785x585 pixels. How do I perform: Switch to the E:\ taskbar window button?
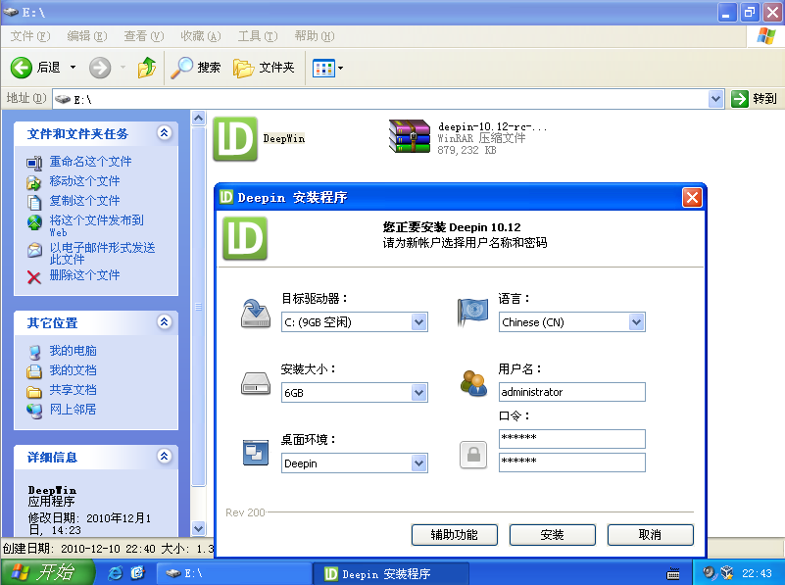click(x=234, y=573)
